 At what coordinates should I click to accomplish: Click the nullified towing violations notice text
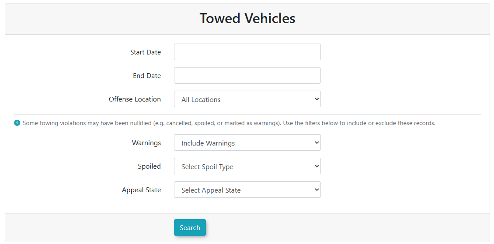(x=229, y=123)
